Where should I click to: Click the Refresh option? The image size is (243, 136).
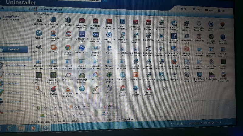[108, 113]
